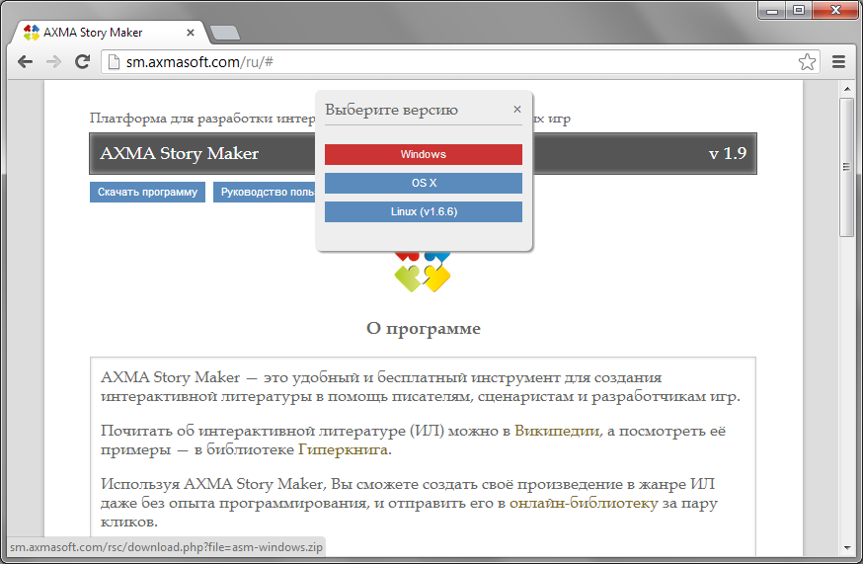Click the AXMA favicon in the tab
The height and width of the screenshot is (564, 863).
coord(32,33)
